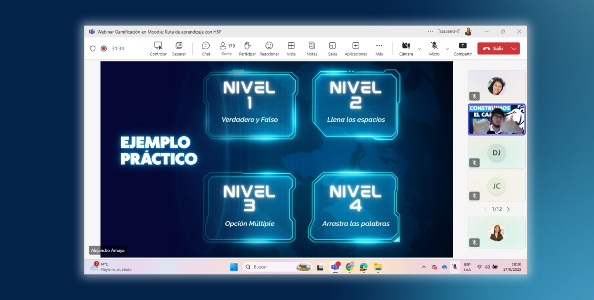Open the dropdown beside Salir
The width and height of the screenshot is (594, 300).
(x=514, y=48)
